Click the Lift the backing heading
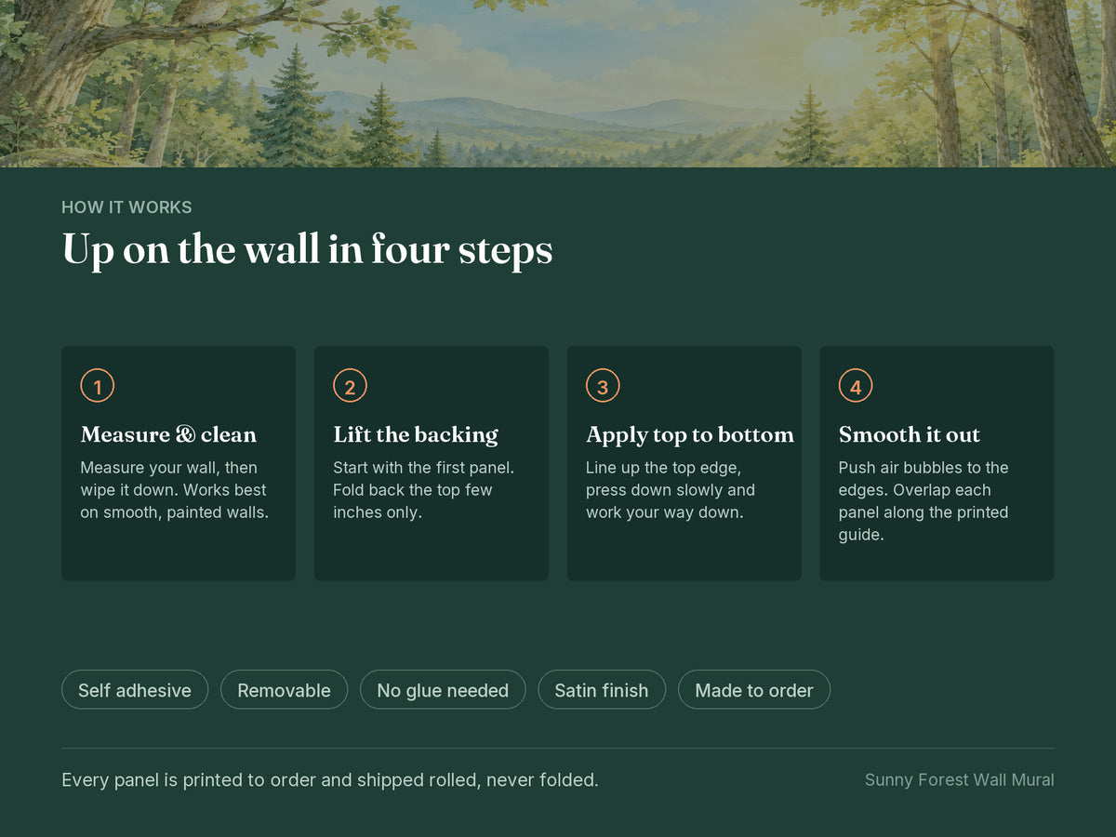1116x837 pixels. (416, 434)
